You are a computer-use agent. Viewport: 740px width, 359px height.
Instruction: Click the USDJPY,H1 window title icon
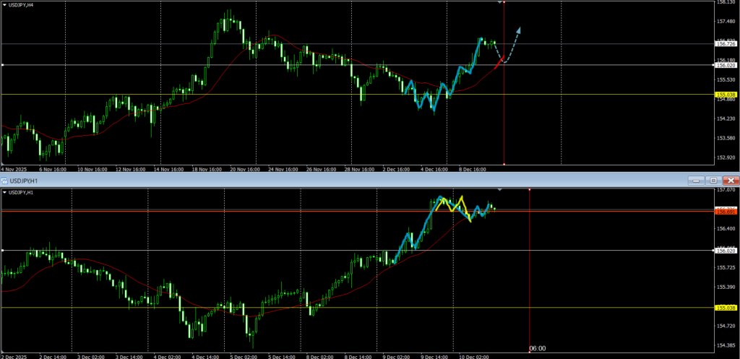coord(4,180)
